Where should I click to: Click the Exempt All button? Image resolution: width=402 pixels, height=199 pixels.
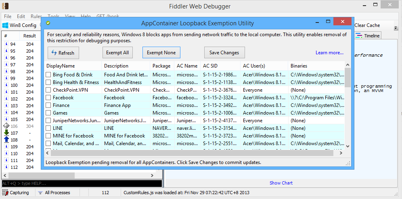117,53
